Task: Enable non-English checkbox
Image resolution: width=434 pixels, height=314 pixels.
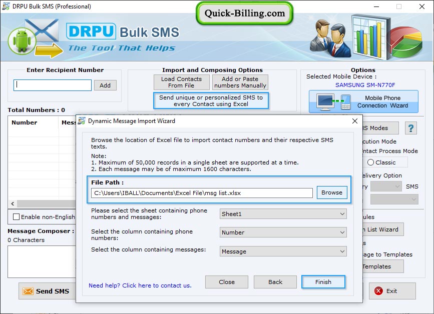Action: [17, 216]
